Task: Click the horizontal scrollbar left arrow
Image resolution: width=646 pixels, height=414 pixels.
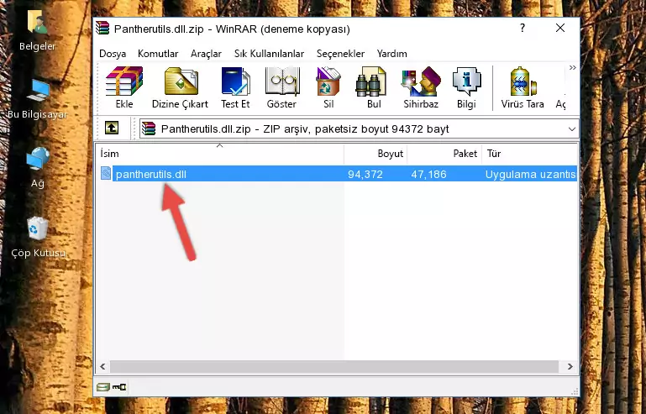Action: (x=102, y=366)
